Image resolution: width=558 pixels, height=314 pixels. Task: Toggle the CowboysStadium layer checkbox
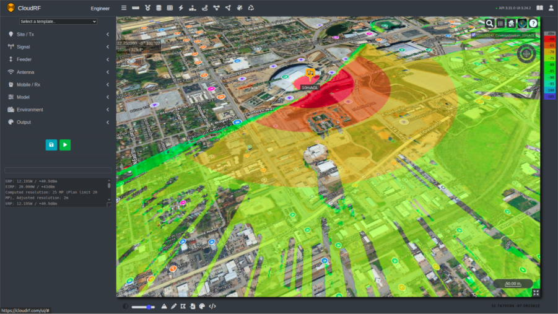(x=474, y=35)
